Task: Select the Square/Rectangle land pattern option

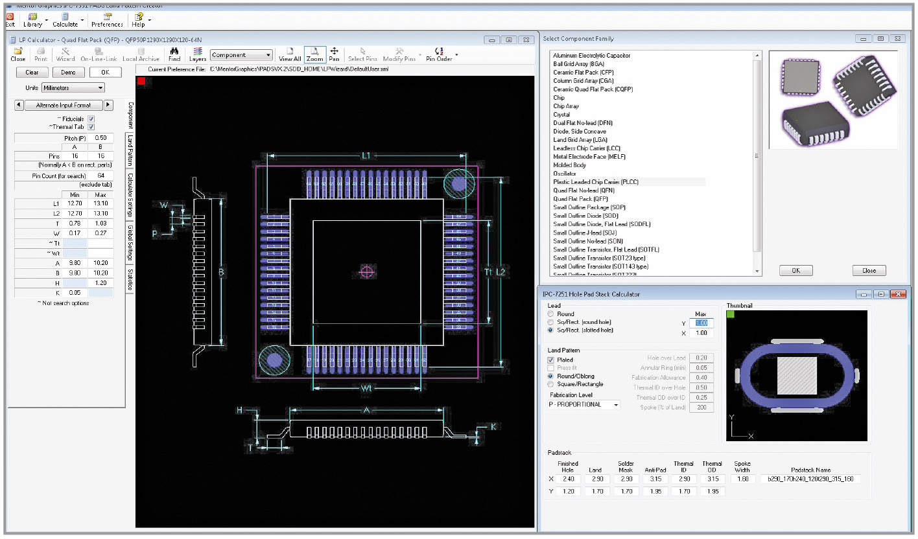Action: tap(550, 384)
